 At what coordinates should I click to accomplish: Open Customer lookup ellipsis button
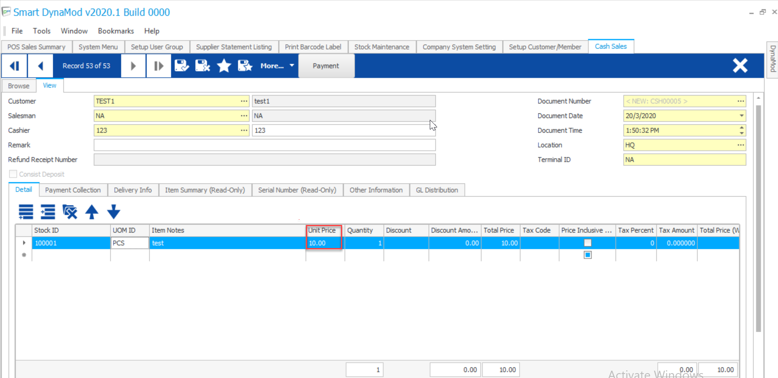pos(244,101)
